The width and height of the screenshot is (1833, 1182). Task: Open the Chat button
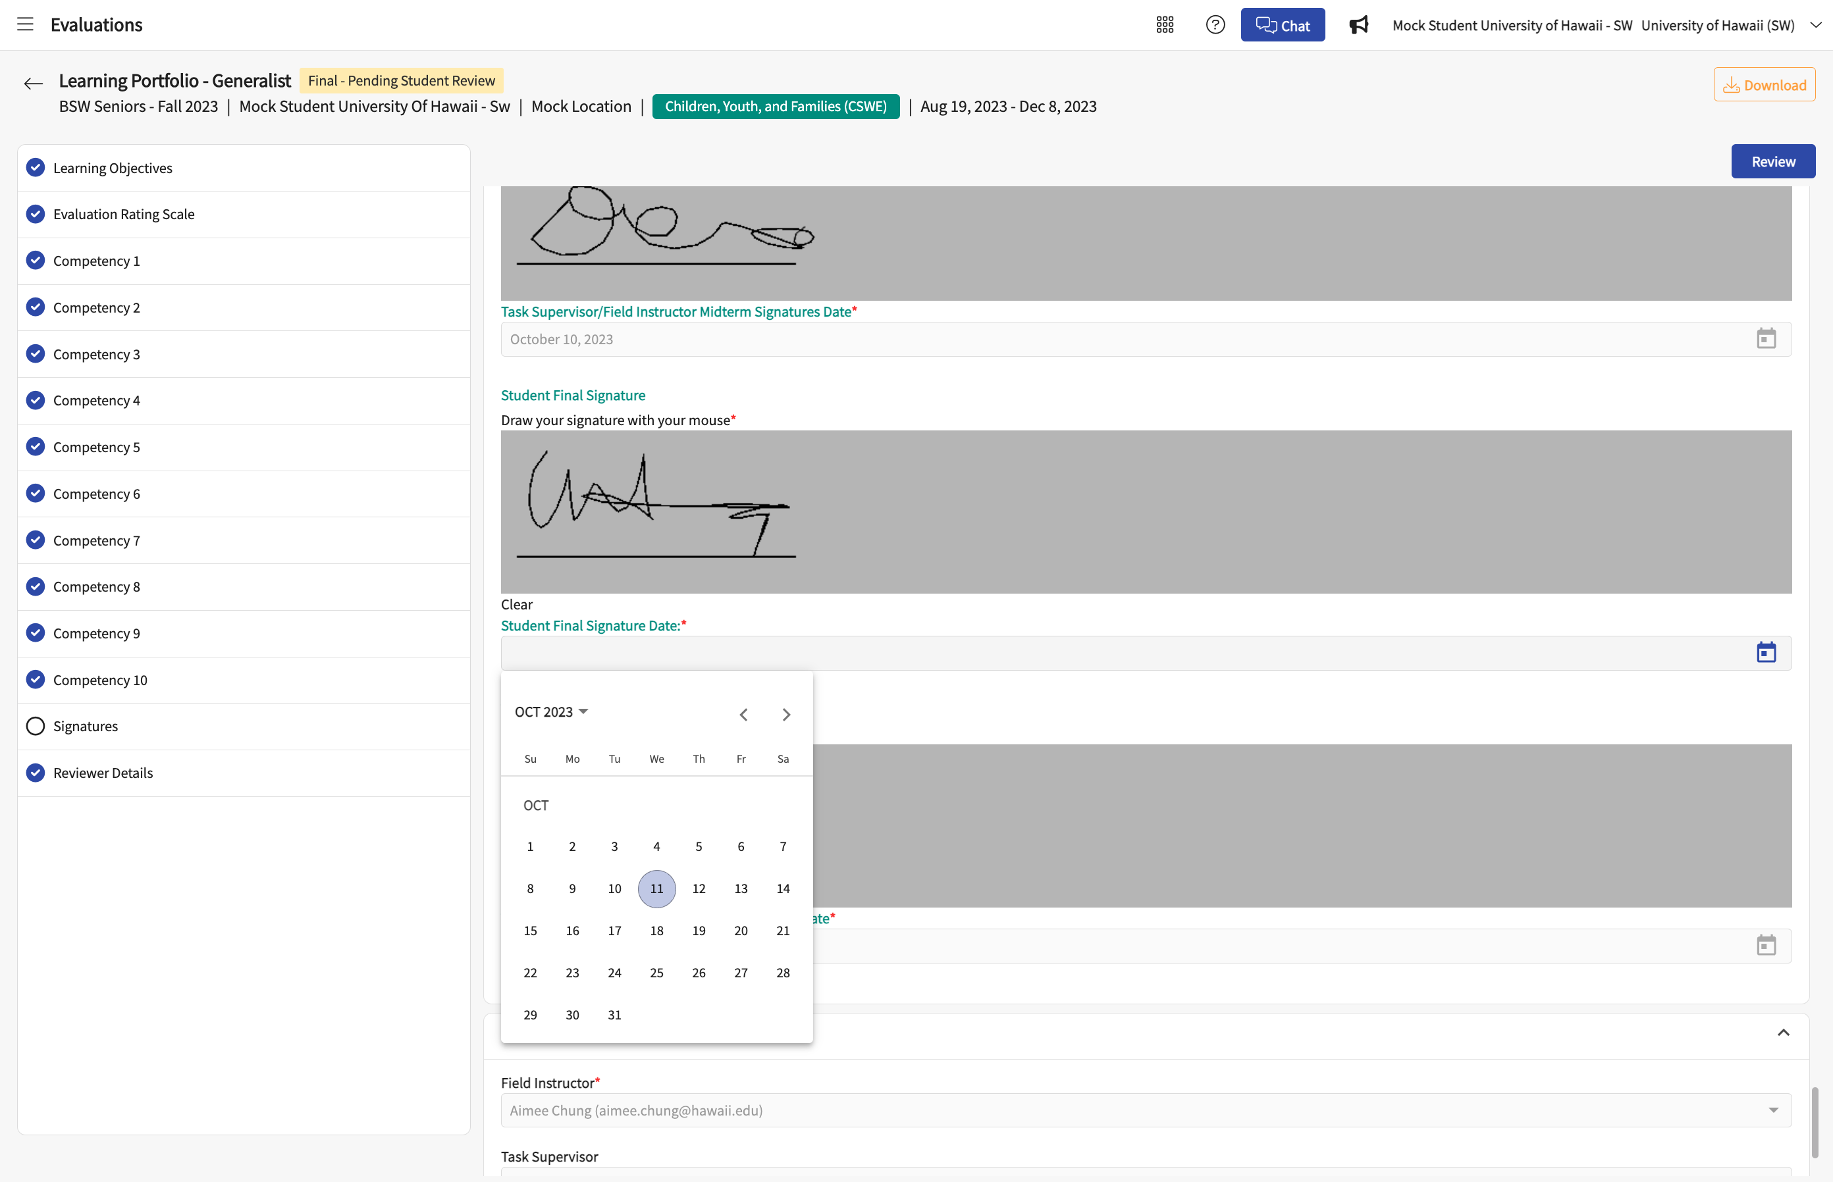(1283, 24)
